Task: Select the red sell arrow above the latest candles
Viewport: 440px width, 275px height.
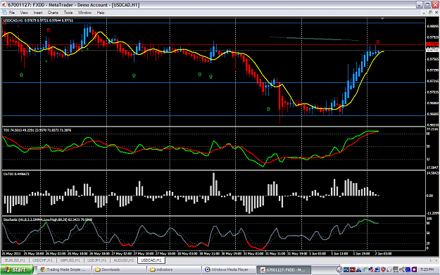Action: tap(378, 42)
